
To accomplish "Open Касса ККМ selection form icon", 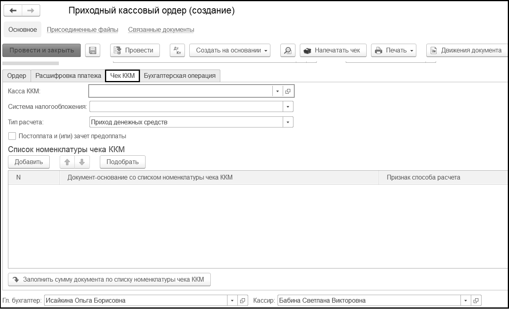I will point(288,91).
